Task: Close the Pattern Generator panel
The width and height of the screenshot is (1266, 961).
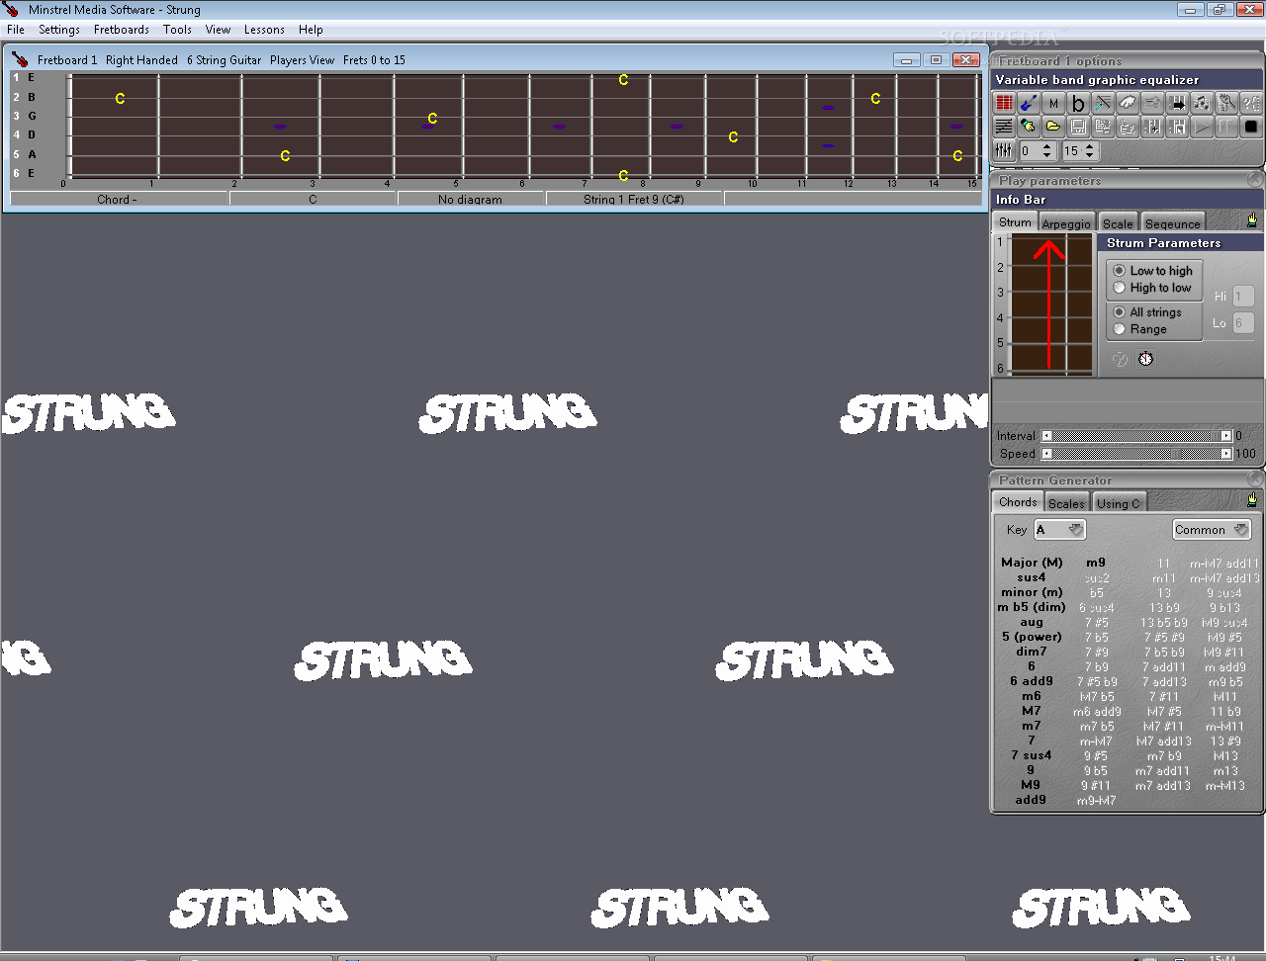Action: coord(1255,479)
